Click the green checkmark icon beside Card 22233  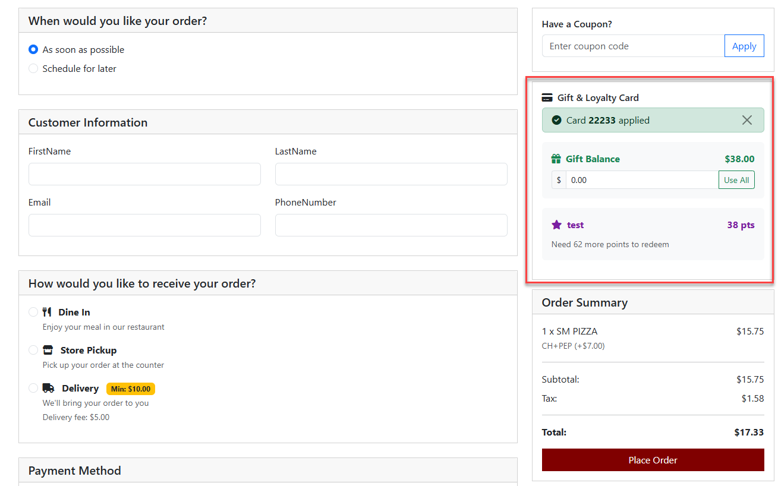coord(556,120)
